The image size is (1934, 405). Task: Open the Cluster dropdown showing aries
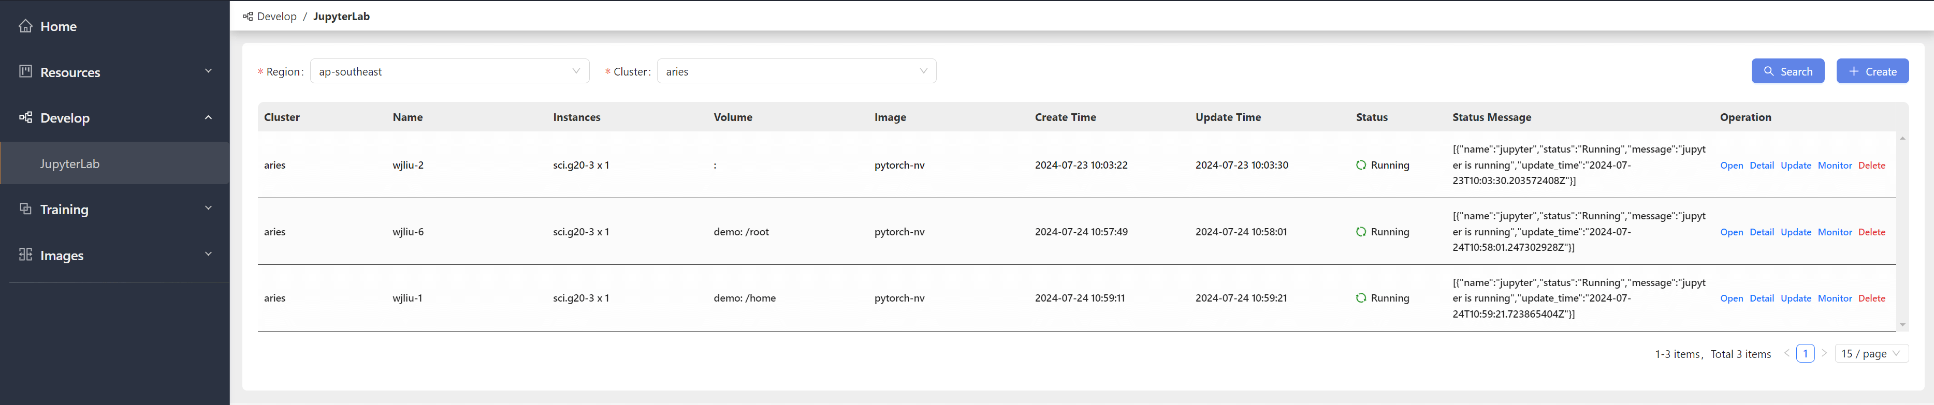coord(796,71)
